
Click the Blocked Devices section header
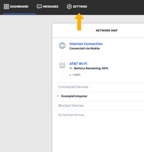coord(71,106)
